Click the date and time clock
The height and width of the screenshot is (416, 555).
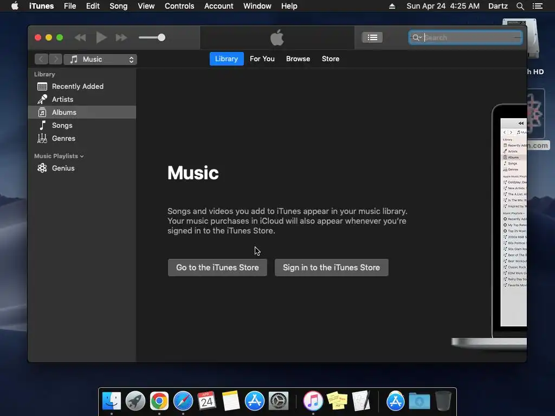pyautogui.click(x=443, y=6)
